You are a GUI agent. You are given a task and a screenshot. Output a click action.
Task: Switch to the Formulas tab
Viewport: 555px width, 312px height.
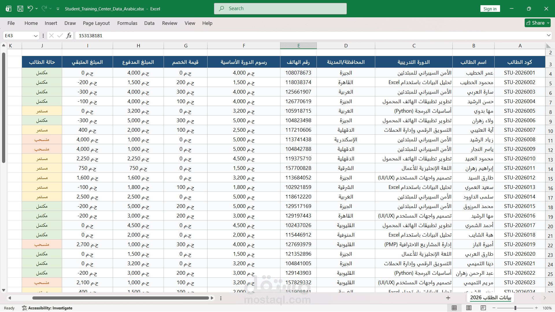coord(127,23)
